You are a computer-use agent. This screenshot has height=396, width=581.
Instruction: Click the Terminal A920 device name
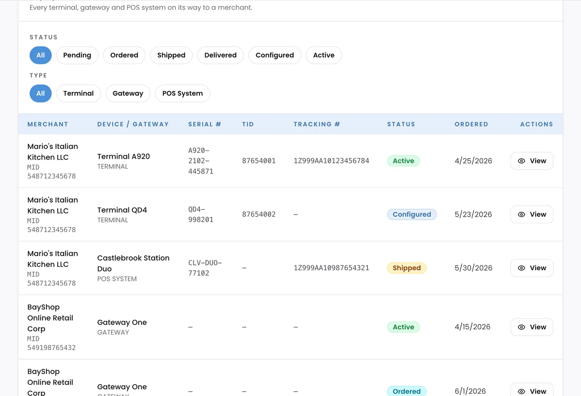(123, 157)
